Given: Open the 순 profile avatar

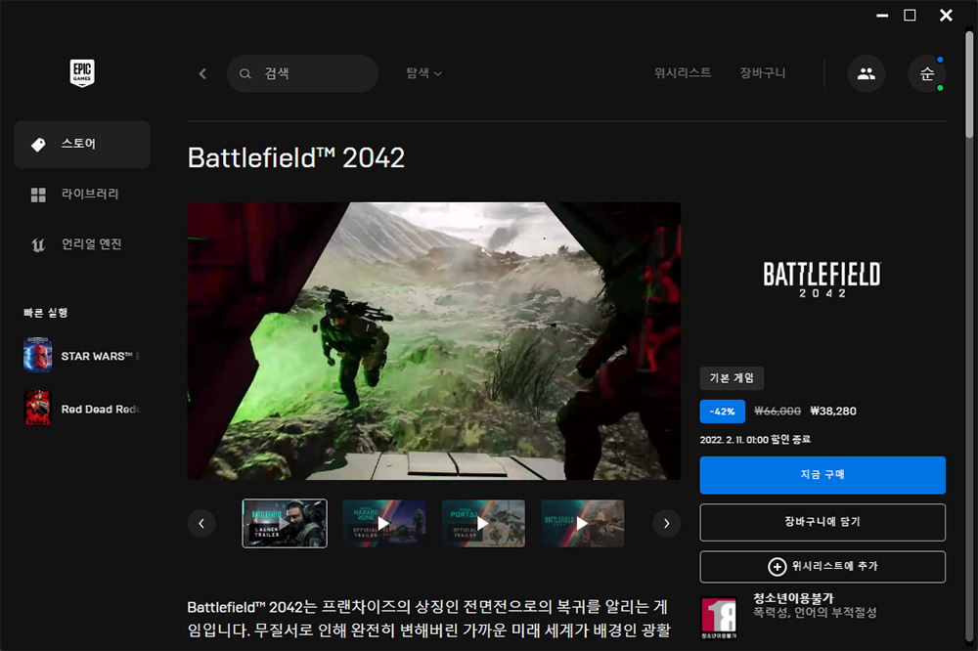Looking at the screenshot, I should coord(927,73).
